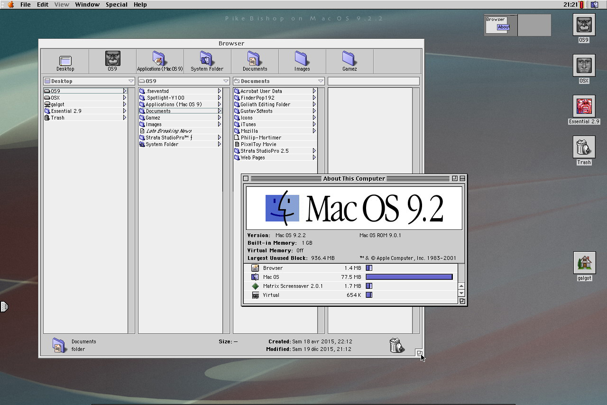
Task: Expand the galgot row arrow
Action: (x=125, y=104)
